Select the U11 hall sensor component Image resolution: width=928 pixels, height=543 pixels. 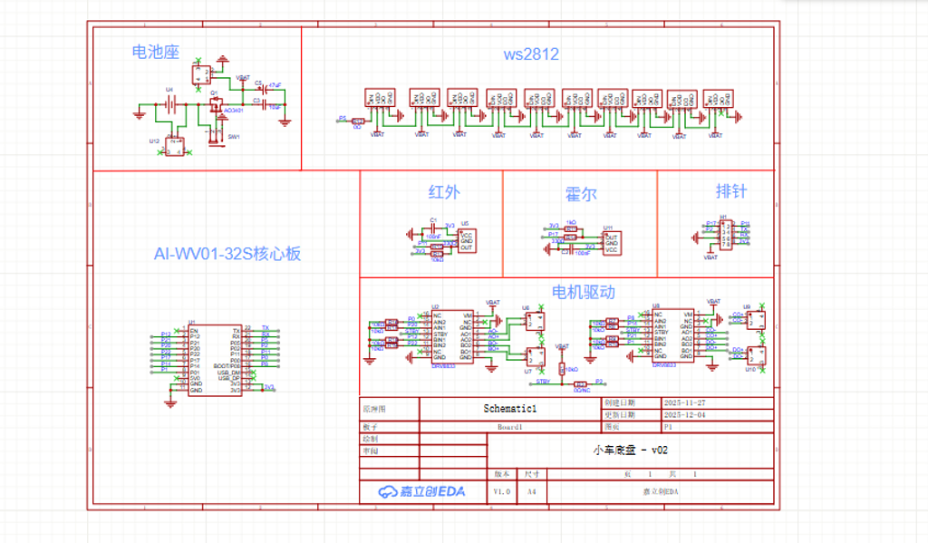click(611, 242)
